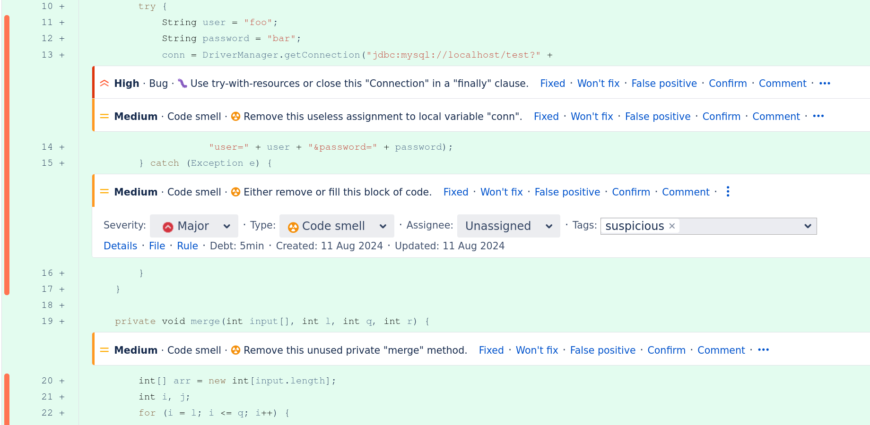Click the code smell radiation icon on the merge method issue
This screenshot has width=870, height=425.
point(235,350)
